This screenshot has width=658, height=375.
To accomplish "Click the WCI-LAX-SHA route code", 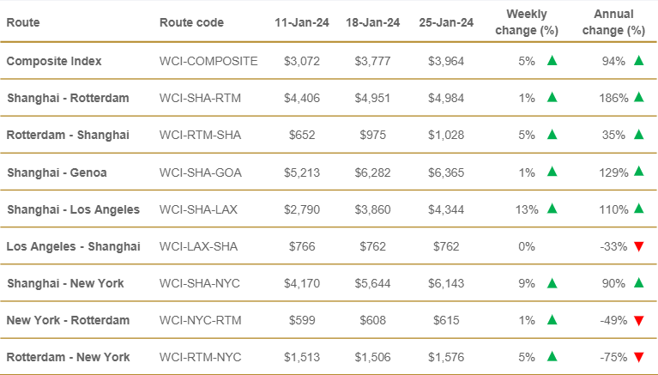I will click(x=198, y=246).
